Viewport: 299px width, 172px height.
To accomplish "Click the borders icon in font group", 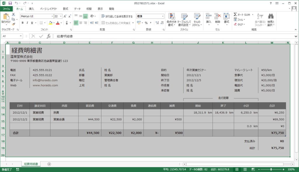I will (41, 23).
